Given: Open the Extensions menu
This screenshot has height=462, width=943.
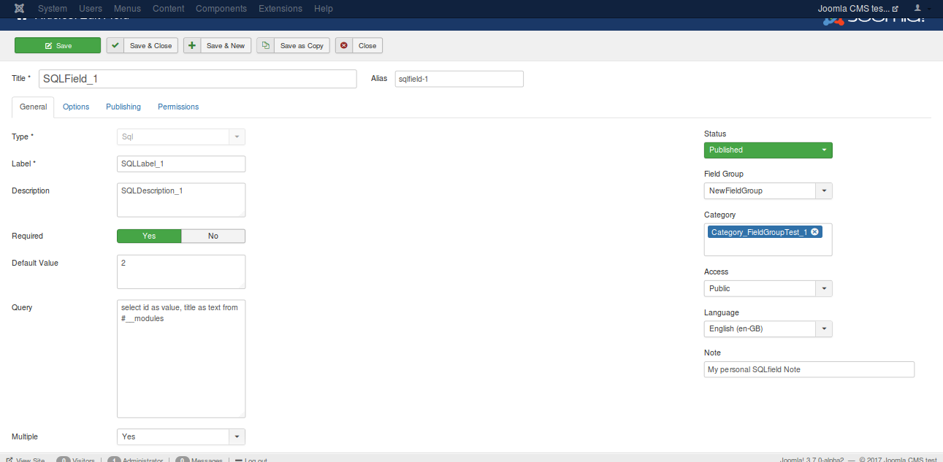Looking at the screenshot, I should (x=280, y=9).
